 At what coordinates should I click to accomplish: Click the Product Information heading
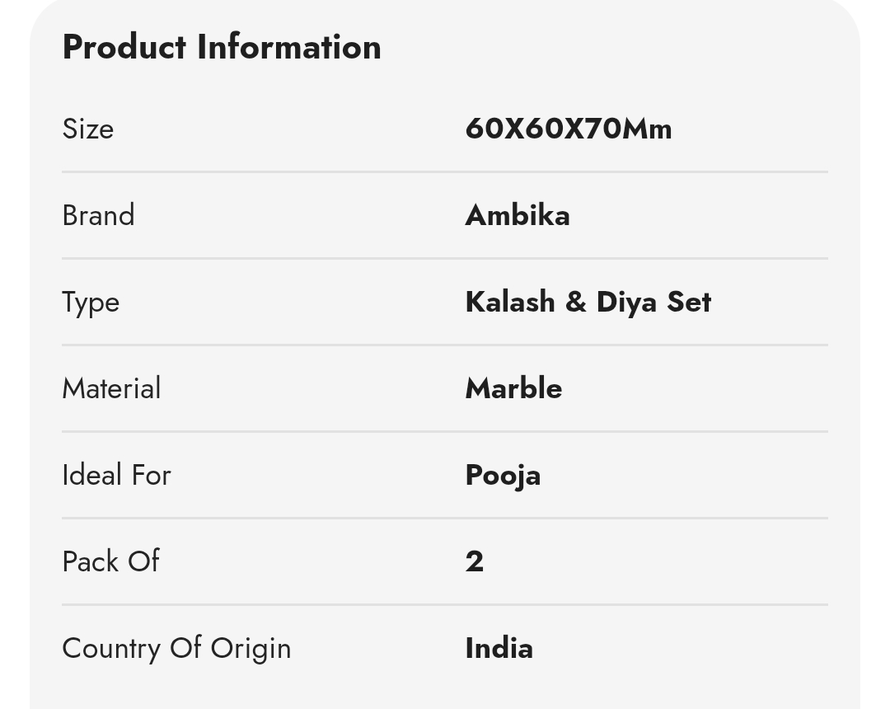click(x=222, y=47)
